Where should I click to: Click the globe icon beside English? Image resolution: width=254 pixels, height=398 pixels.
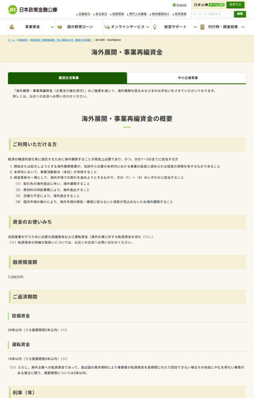pos(174,5)
